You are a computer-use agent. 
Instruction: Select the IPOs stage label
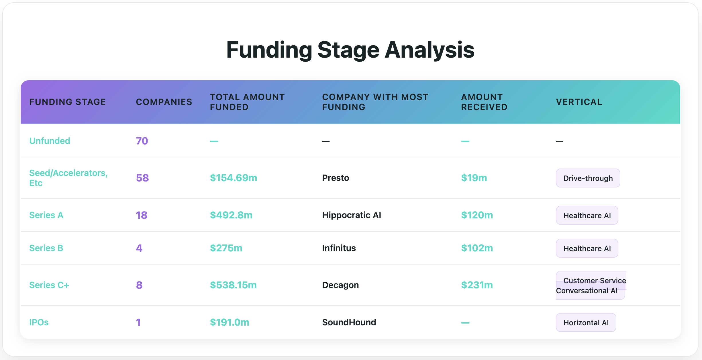(x=39, y=322)
